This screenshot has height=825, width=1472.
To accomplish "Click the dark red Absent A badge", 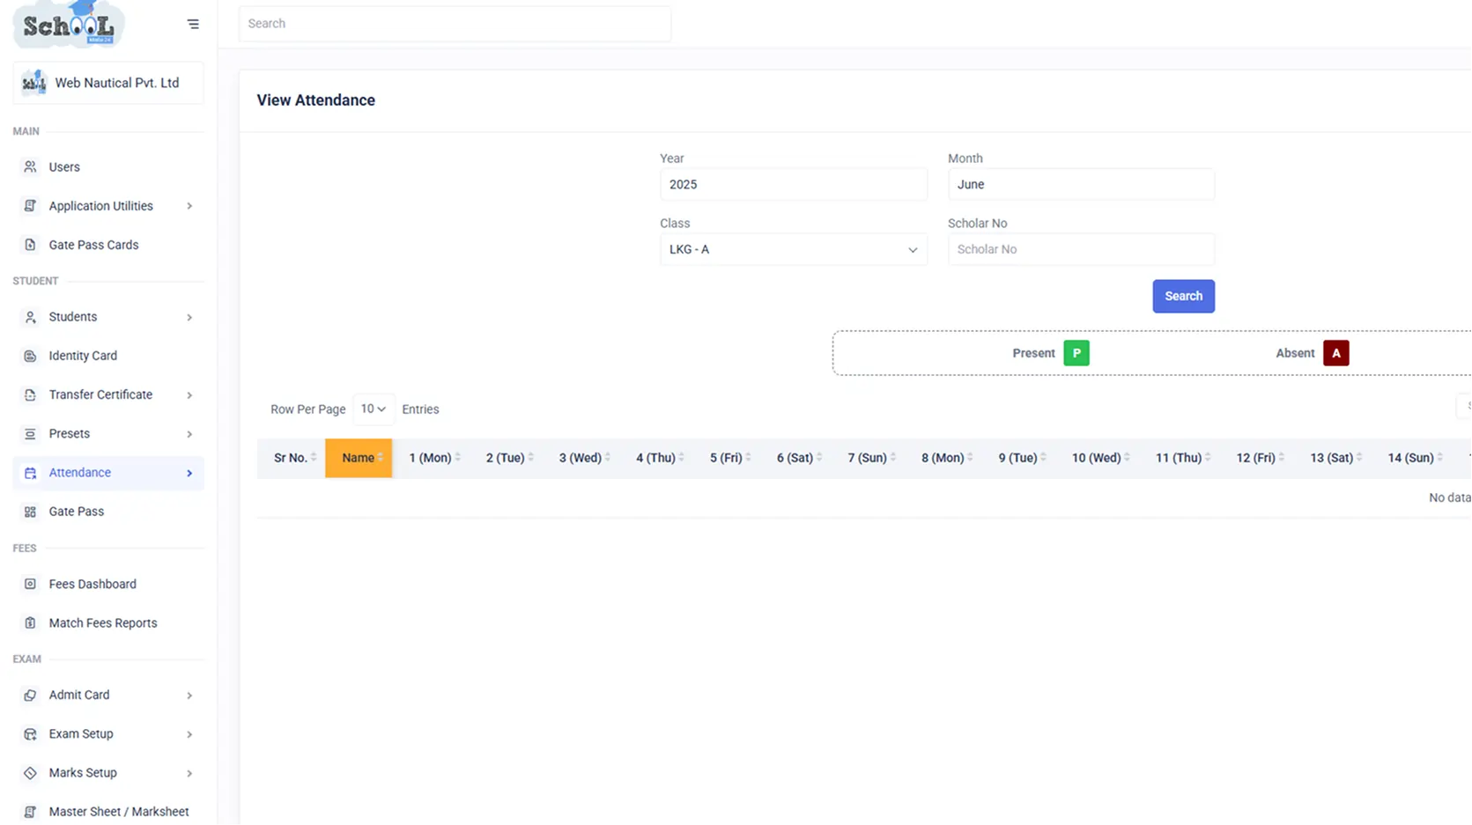I will (x=1335, y=353).
